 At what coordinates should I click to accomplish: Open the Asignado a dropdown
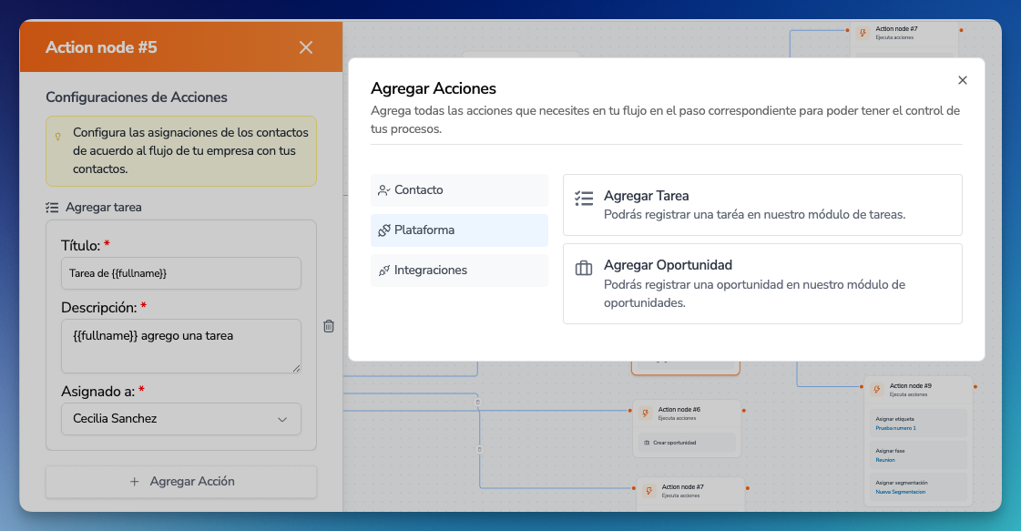pyautogui.click(x=181, y=419)
